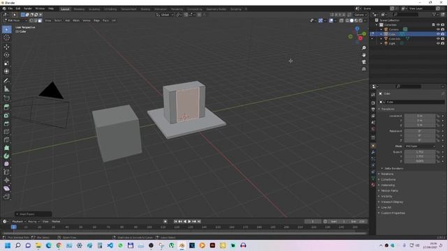Select the Smooth tool
Screen dimensions: 447x251
click(x=6, y=164)
